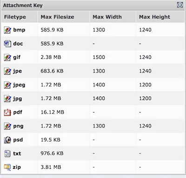The width and height of the screenshot is (186, 178).
Task: Click the 19.5 KB psd filesize
Action: 50,140
